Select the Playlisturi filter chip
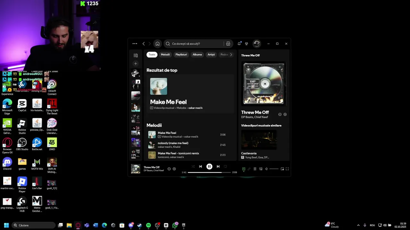Image resolution: width=410 pixels, height=230 pixels. tap(181, 55)
